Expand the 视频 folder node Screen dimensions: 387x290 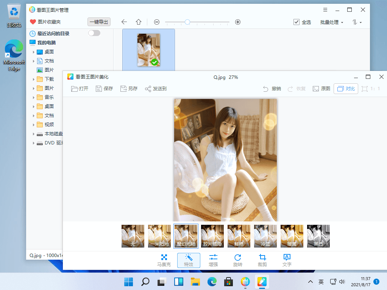click(34, 125)
